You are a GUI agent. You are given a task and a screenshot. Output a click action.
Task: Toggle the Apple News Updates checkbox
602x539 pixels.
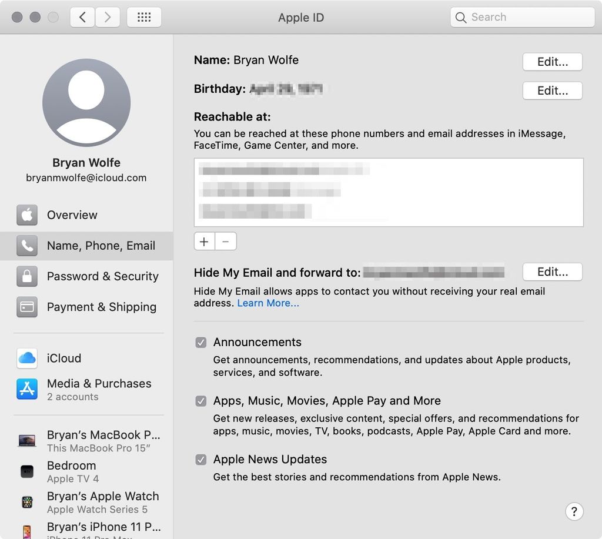200,459
